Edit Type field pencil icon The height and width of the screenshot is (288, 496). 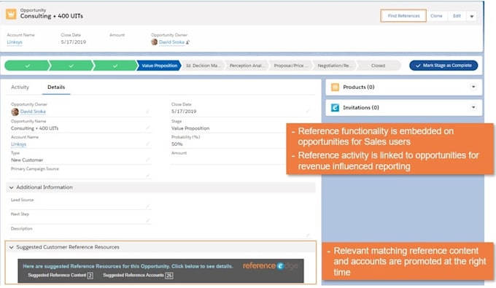(147, 160)
